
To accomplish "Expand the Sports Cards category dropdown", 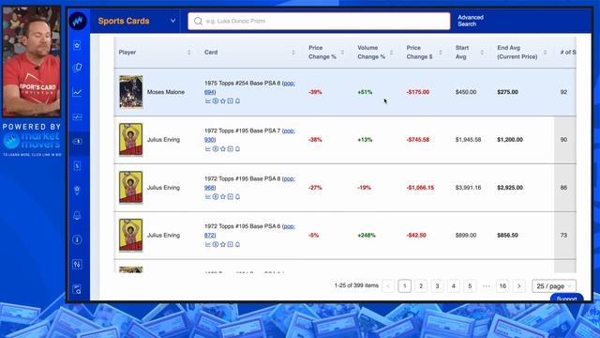I will [x=172, y=21].
